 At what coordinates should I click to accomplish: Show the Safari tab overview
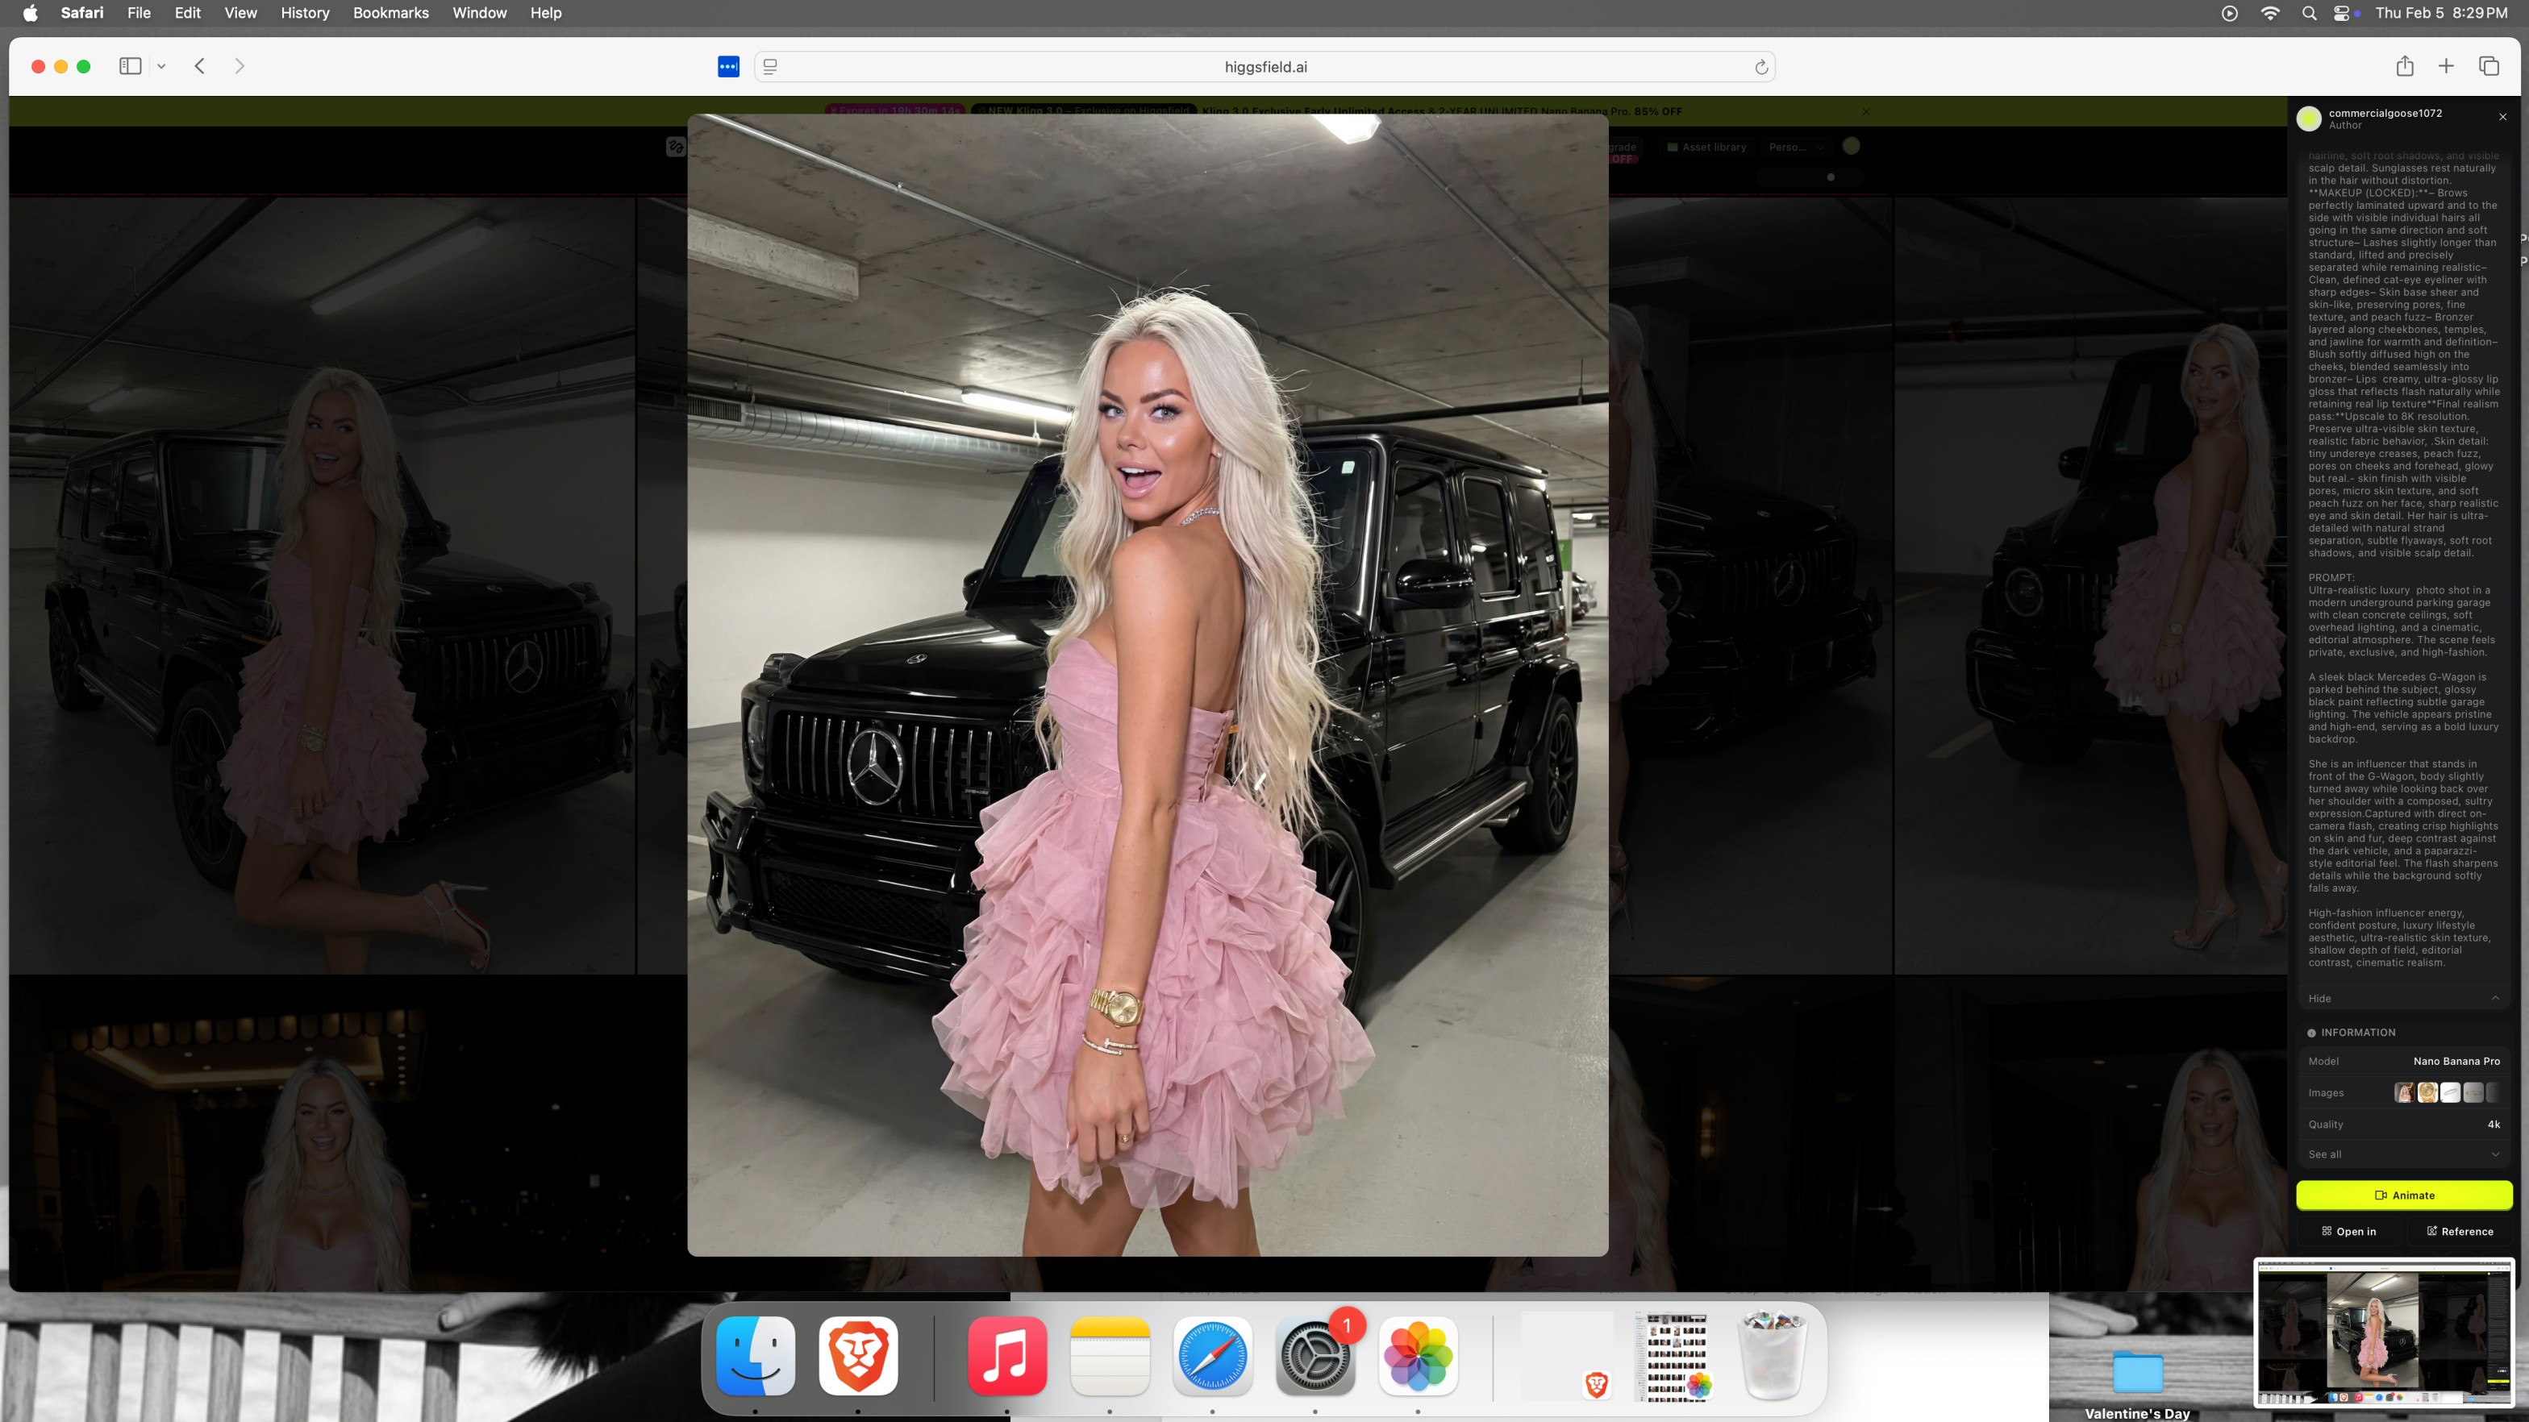[x=2488, y=66]
